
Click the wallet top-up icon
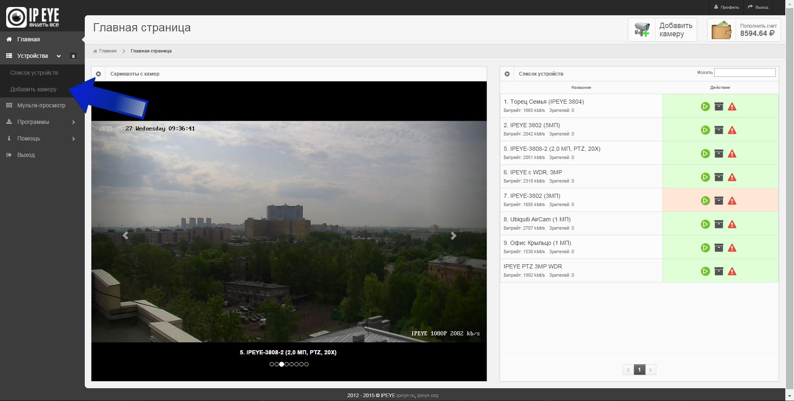tap(721, 30)
